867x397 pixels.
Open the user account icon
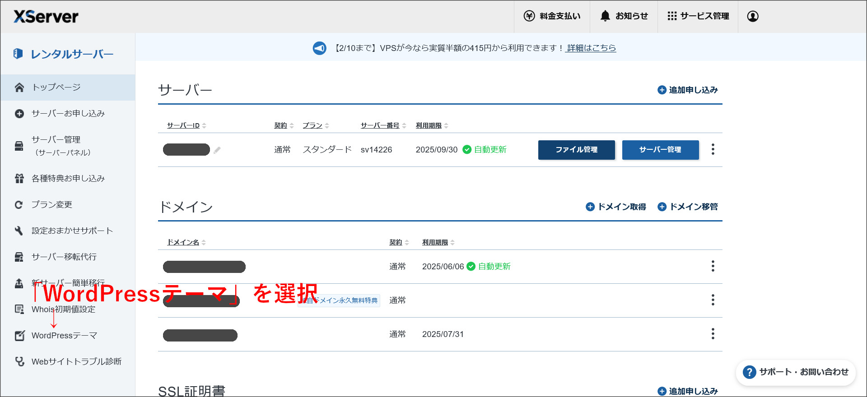(753, 16)
